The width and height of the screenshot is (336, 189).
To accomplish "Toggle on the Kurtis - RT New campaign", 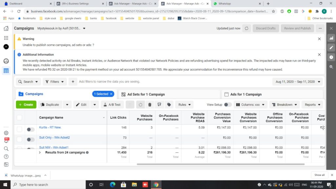I will (31, 130).
